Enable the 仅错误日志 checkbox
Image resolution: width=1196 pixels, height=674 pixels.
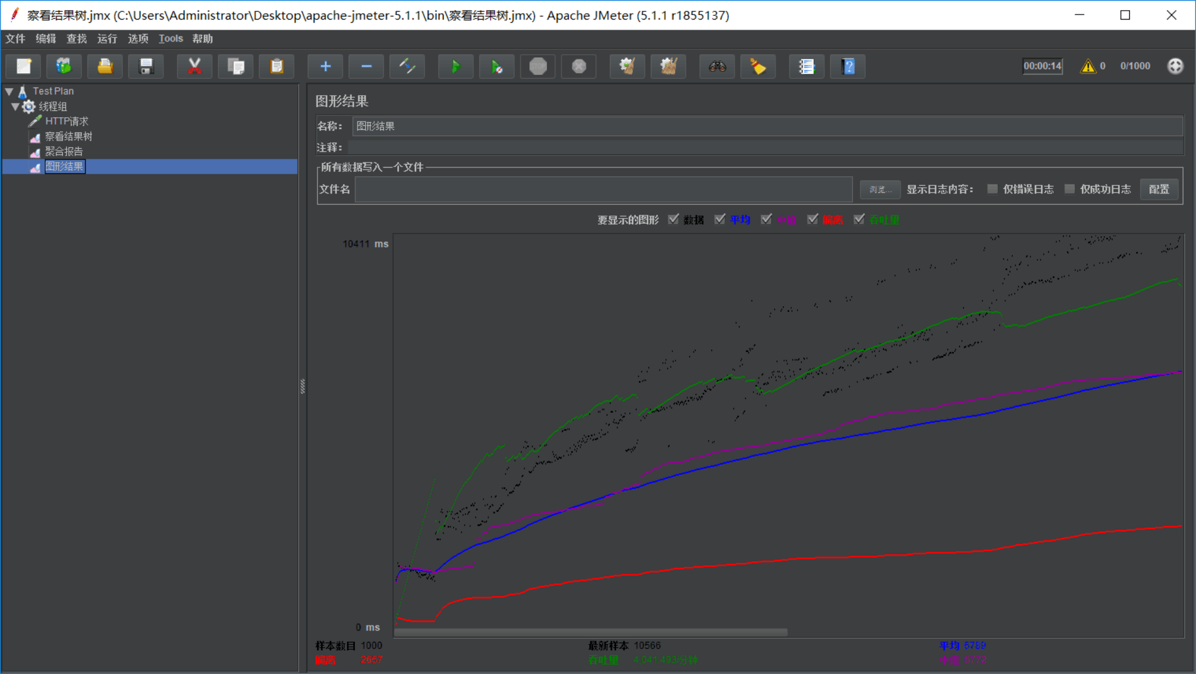(x=993, y=189)
